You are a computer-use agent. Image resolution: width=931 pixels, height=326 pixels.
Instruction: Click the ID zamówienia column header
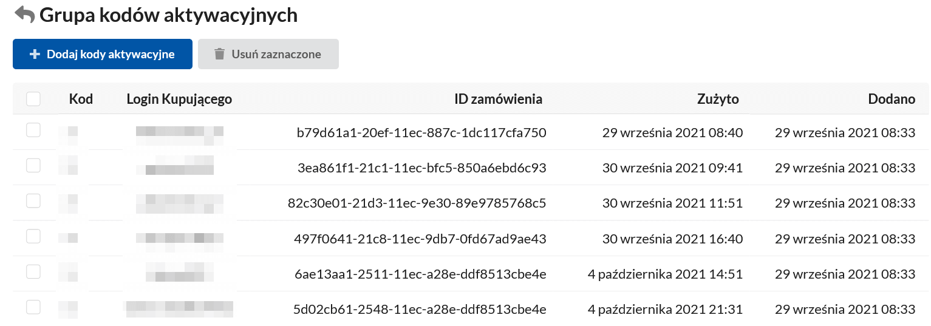[x=498, y=99]
